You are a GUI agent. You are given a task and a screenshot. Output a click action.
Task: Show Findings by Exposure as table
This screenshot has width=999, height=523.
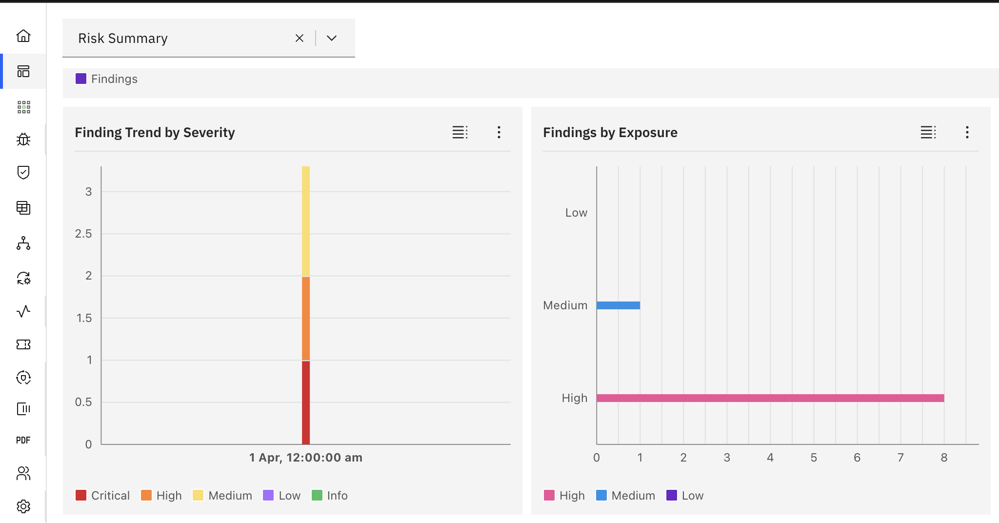(x=928, y=132)
